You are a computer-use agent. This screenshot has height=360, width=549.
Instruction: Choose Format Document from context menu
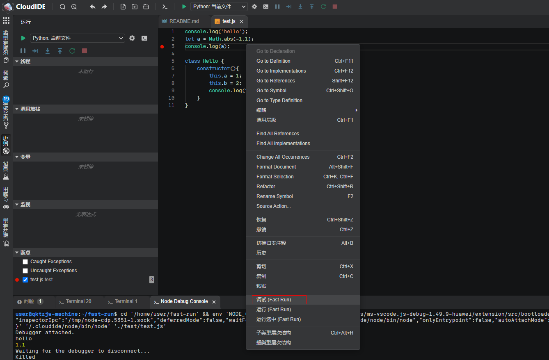click(x=276, y=167)
